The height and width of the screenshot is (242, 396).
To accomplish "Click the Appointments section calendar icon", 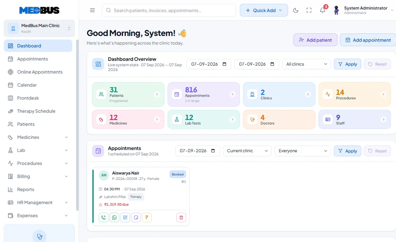I will click(98, 151).
